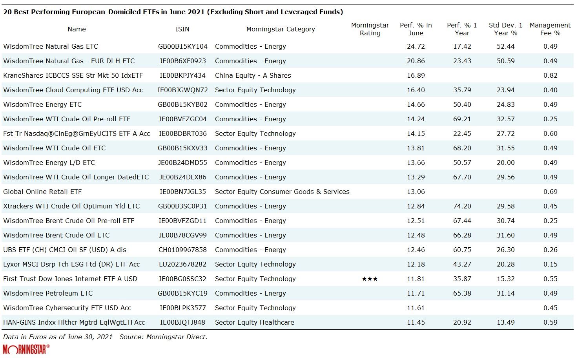
Task: Click the Morningstar logo at bottom left
Action: click(26, 349)
